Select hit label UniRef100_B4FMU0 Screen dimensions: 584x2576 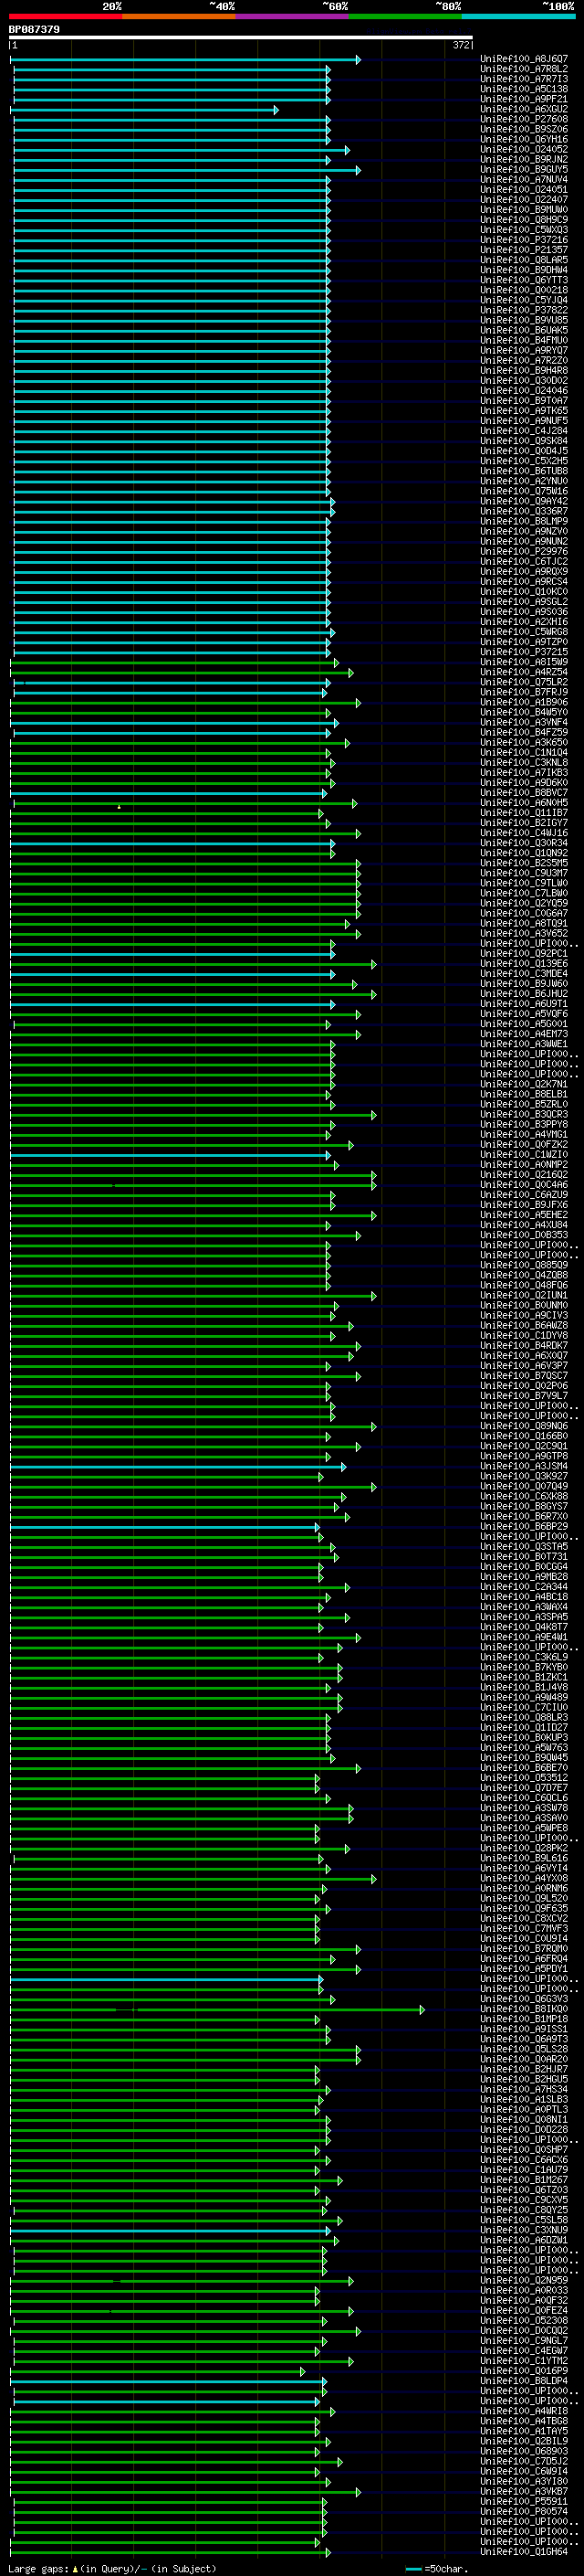[x=524, y=340]
